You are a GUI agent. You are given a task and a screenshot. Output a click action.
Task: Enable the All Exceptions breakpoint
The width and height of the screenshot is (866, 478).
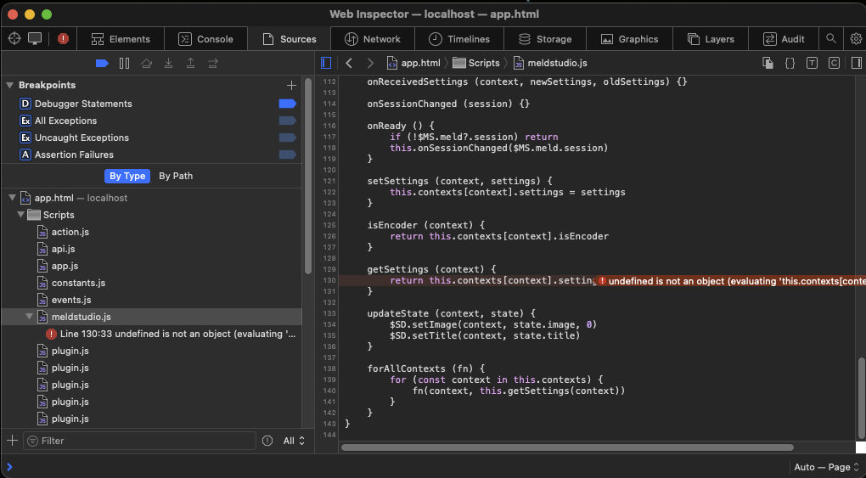click(287, 121)
